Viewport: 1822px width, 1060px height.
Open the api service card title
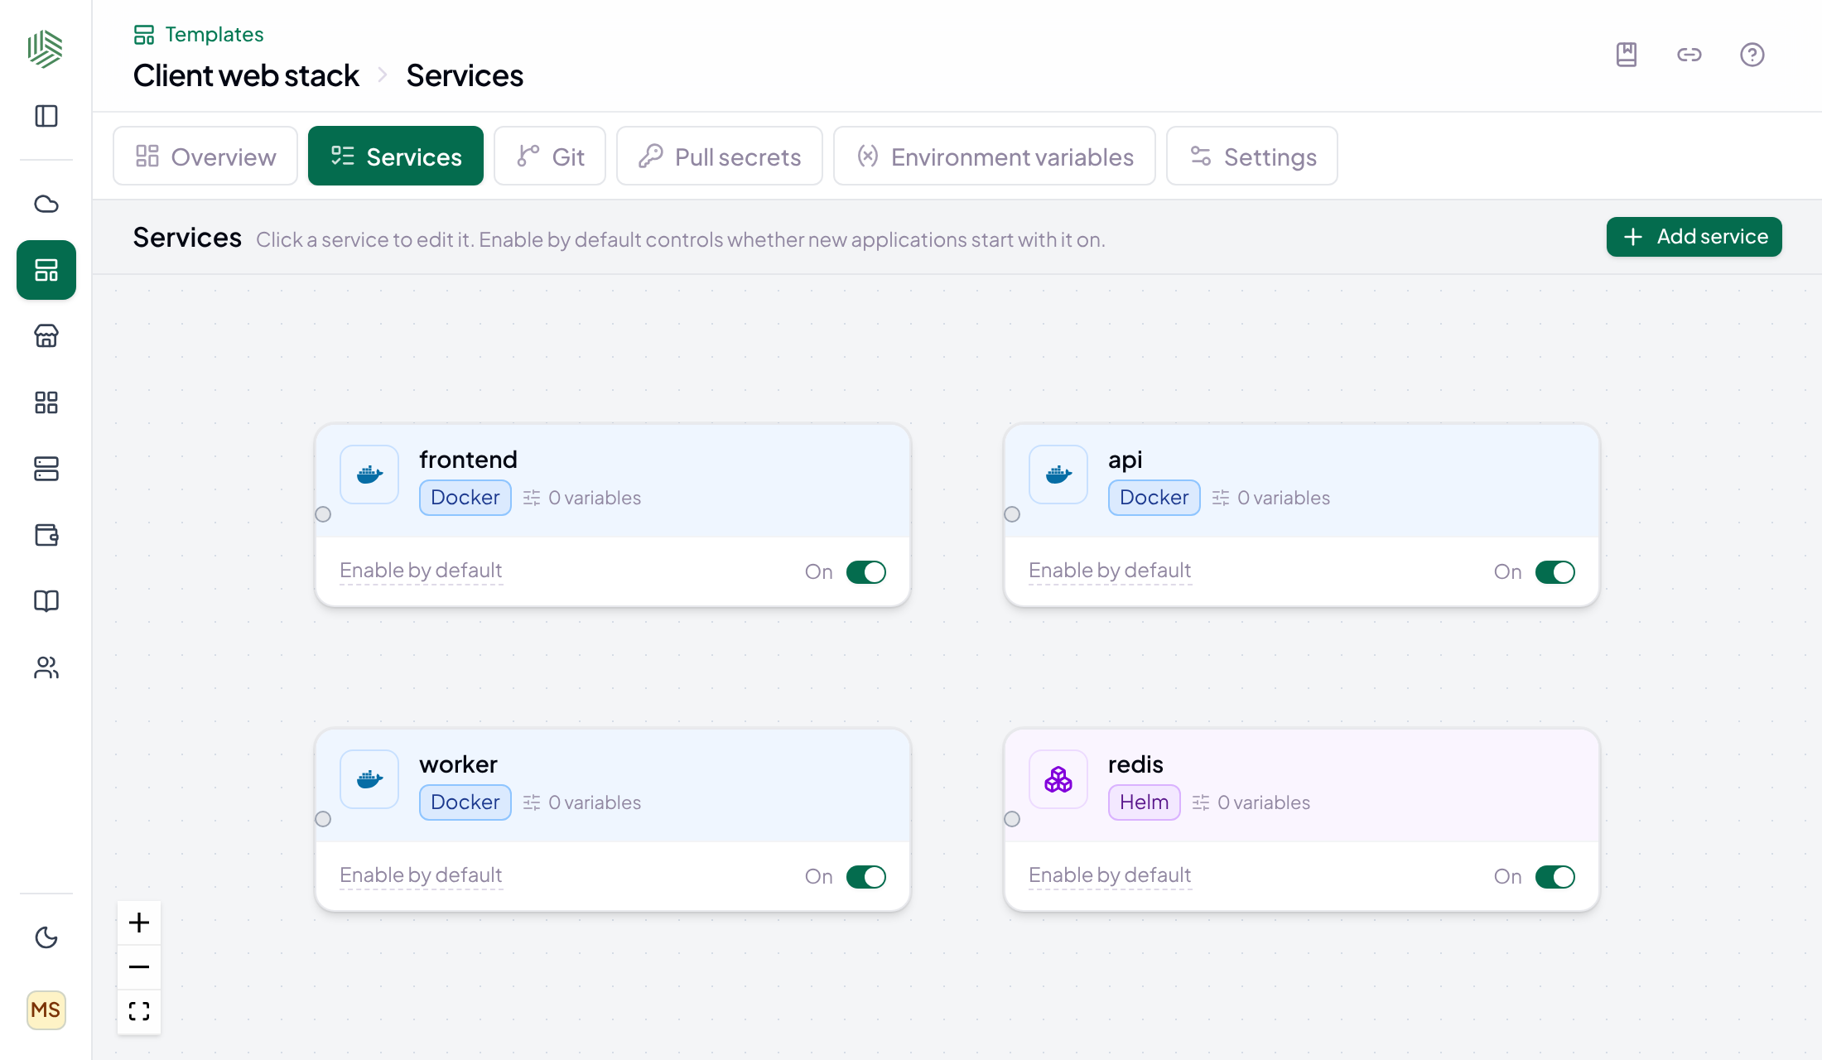(1125, 460)
